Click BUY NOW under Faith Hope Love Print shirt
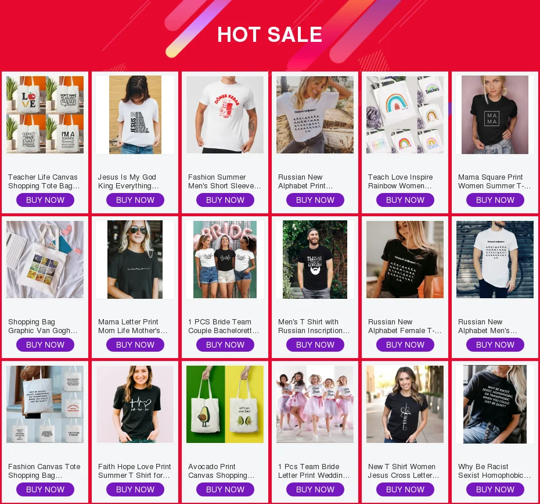540x504 pixels. click(x=135, y=489)
